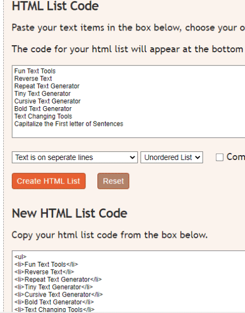Click the Create HTML List button
Viewport: 245px width, 313px height.
(48, 181)
